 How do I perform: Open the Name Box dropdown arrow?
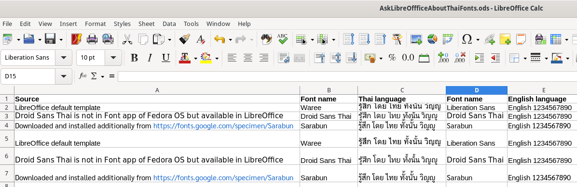point(64,76)
